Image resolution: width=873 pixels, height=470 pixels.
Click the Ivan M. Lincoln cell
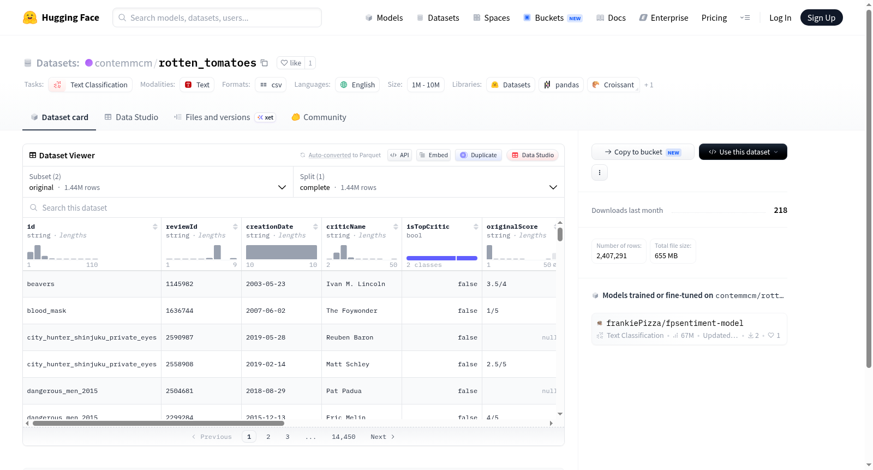coord(362,284)
